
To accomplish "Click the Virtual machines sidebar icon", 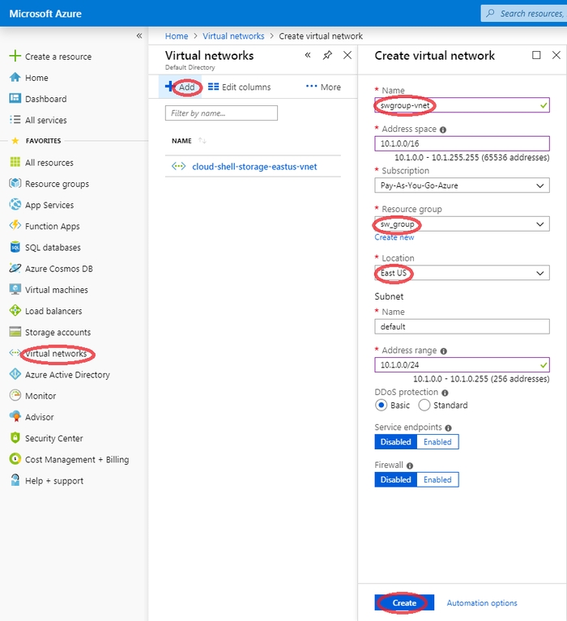I will click(15, 290).
